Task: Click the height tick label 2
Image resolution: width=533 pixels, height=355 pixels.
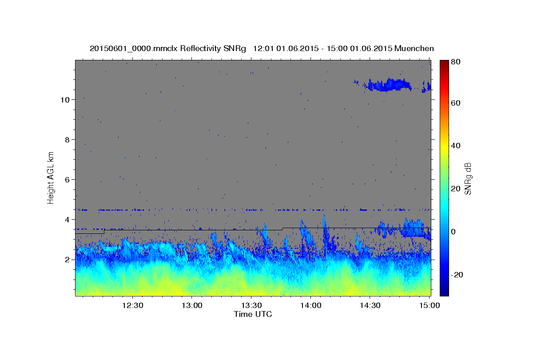Action: [67, 259]
